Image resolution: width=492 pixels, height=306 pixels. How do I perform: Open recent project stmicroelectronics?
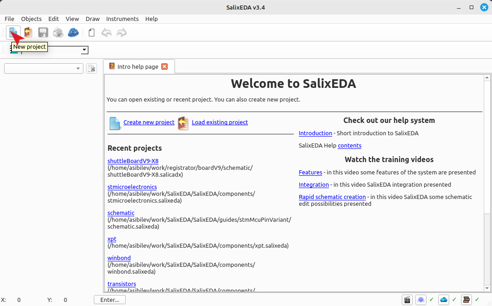click(132, 187)
